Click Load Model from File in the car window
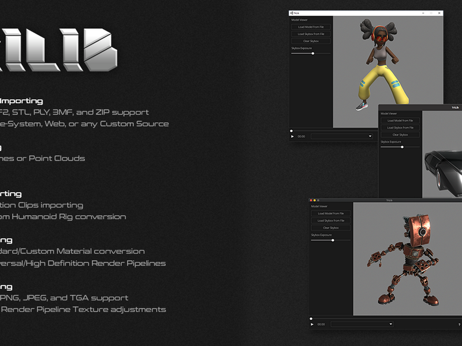The width and height of the screenshot is (462, 346). coord(400,121)
